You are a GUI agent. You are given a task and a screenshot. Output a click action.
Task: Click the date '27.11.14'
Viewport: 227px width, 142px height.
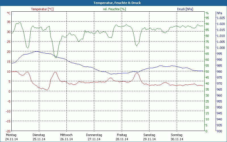click(x=94, y=139)
